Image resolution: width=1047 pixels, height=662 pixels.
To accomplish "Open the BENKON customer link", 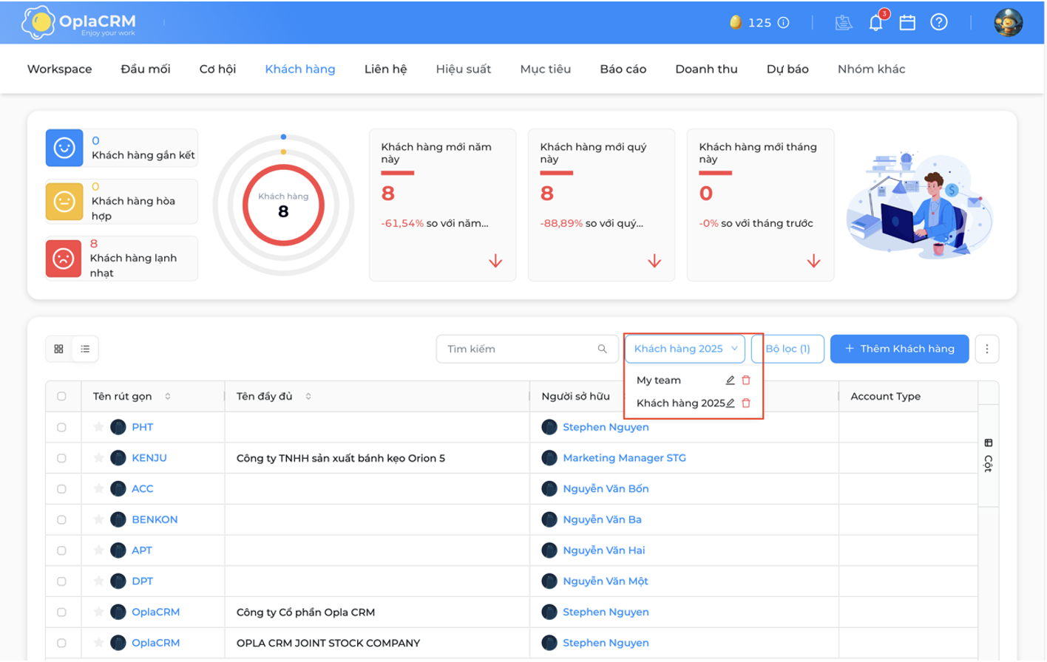I will coord(155,519).
